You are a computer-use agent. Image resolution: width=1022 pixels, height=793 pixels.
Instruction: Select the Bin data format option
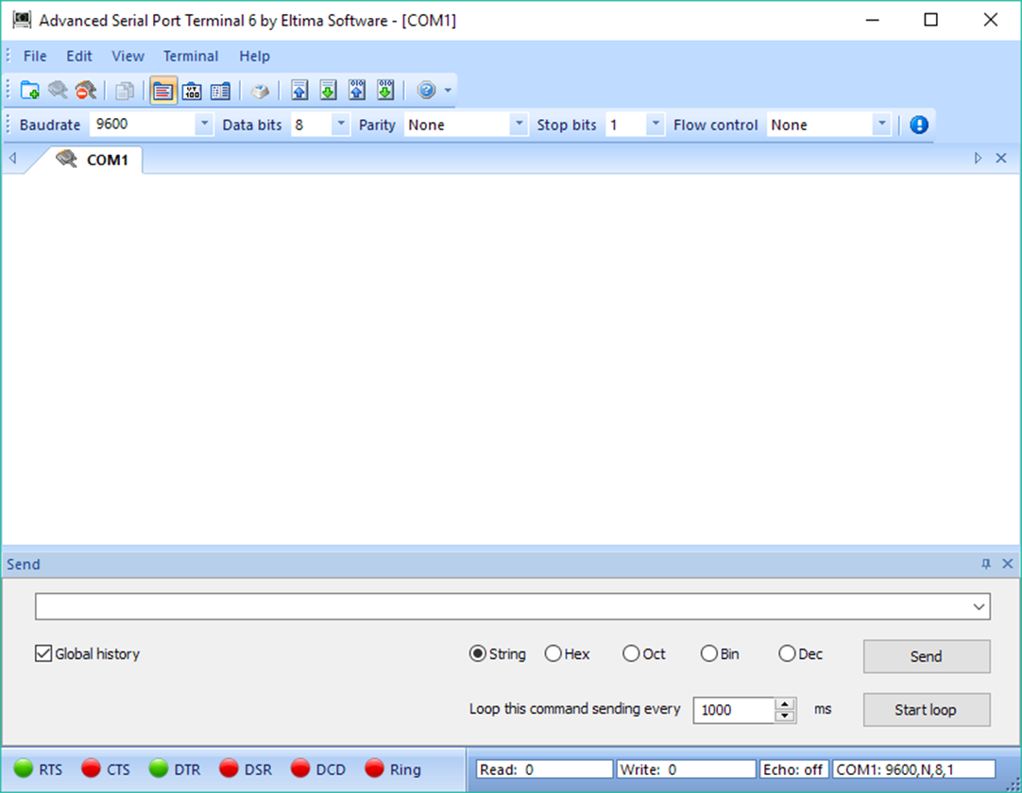point(708,653)
